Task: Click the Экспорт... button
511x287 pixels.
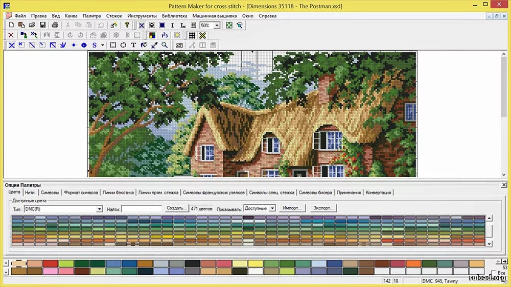Action: click(x=323, y=208)
